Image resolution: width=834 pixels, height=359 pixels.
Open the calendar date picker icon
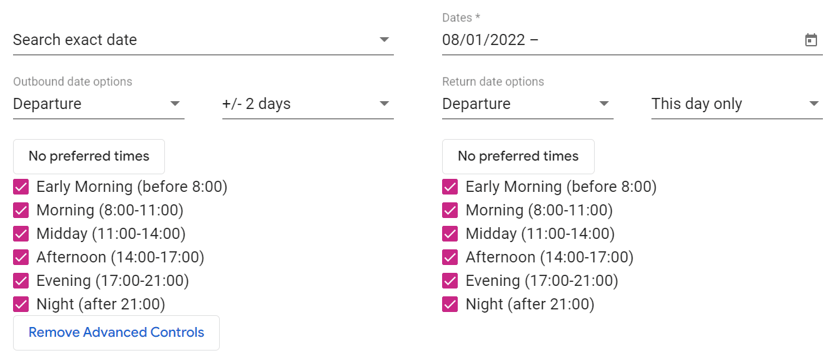point(811,40)
